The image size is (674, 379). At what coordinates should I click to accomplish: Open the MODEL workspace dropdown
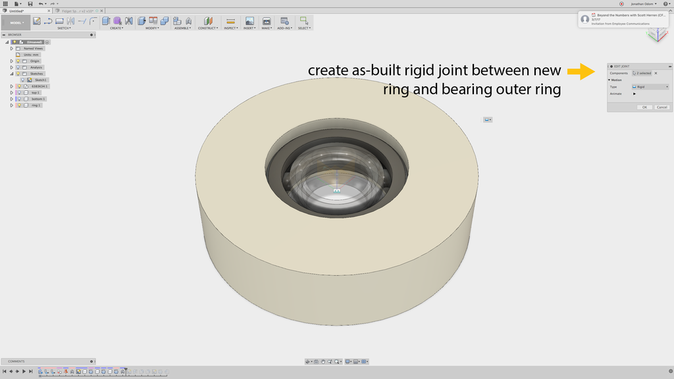[x=16, y=23]
